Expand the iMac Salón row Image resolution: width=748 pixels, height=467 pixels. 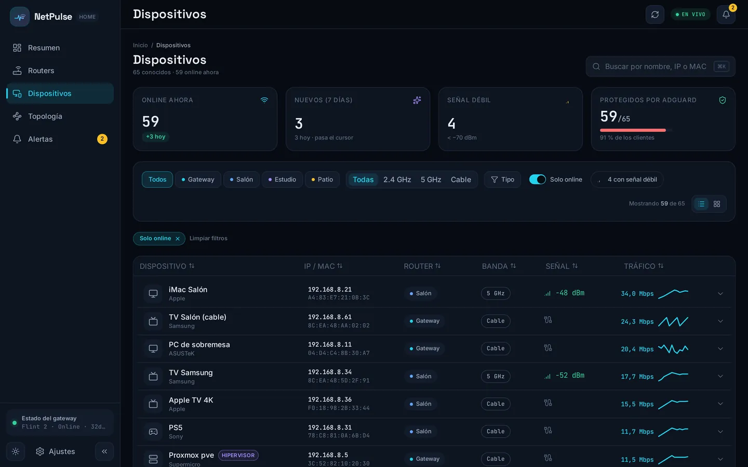pos(720,294)
